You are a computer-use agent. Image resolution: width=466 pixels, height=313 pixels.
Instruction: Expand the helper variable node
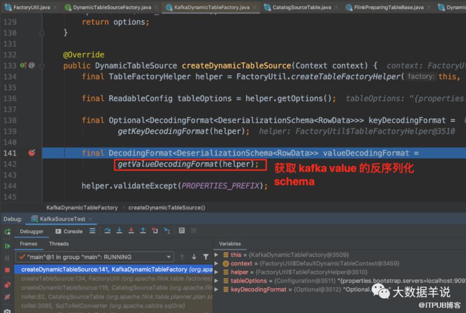pos(216,272)
